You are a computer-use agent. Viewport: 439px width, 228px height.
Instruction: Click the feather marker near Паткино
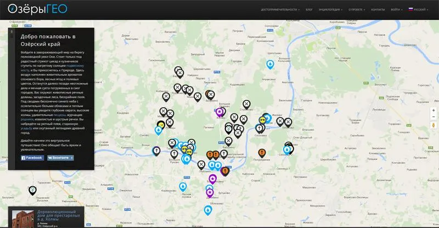[228, 130]
